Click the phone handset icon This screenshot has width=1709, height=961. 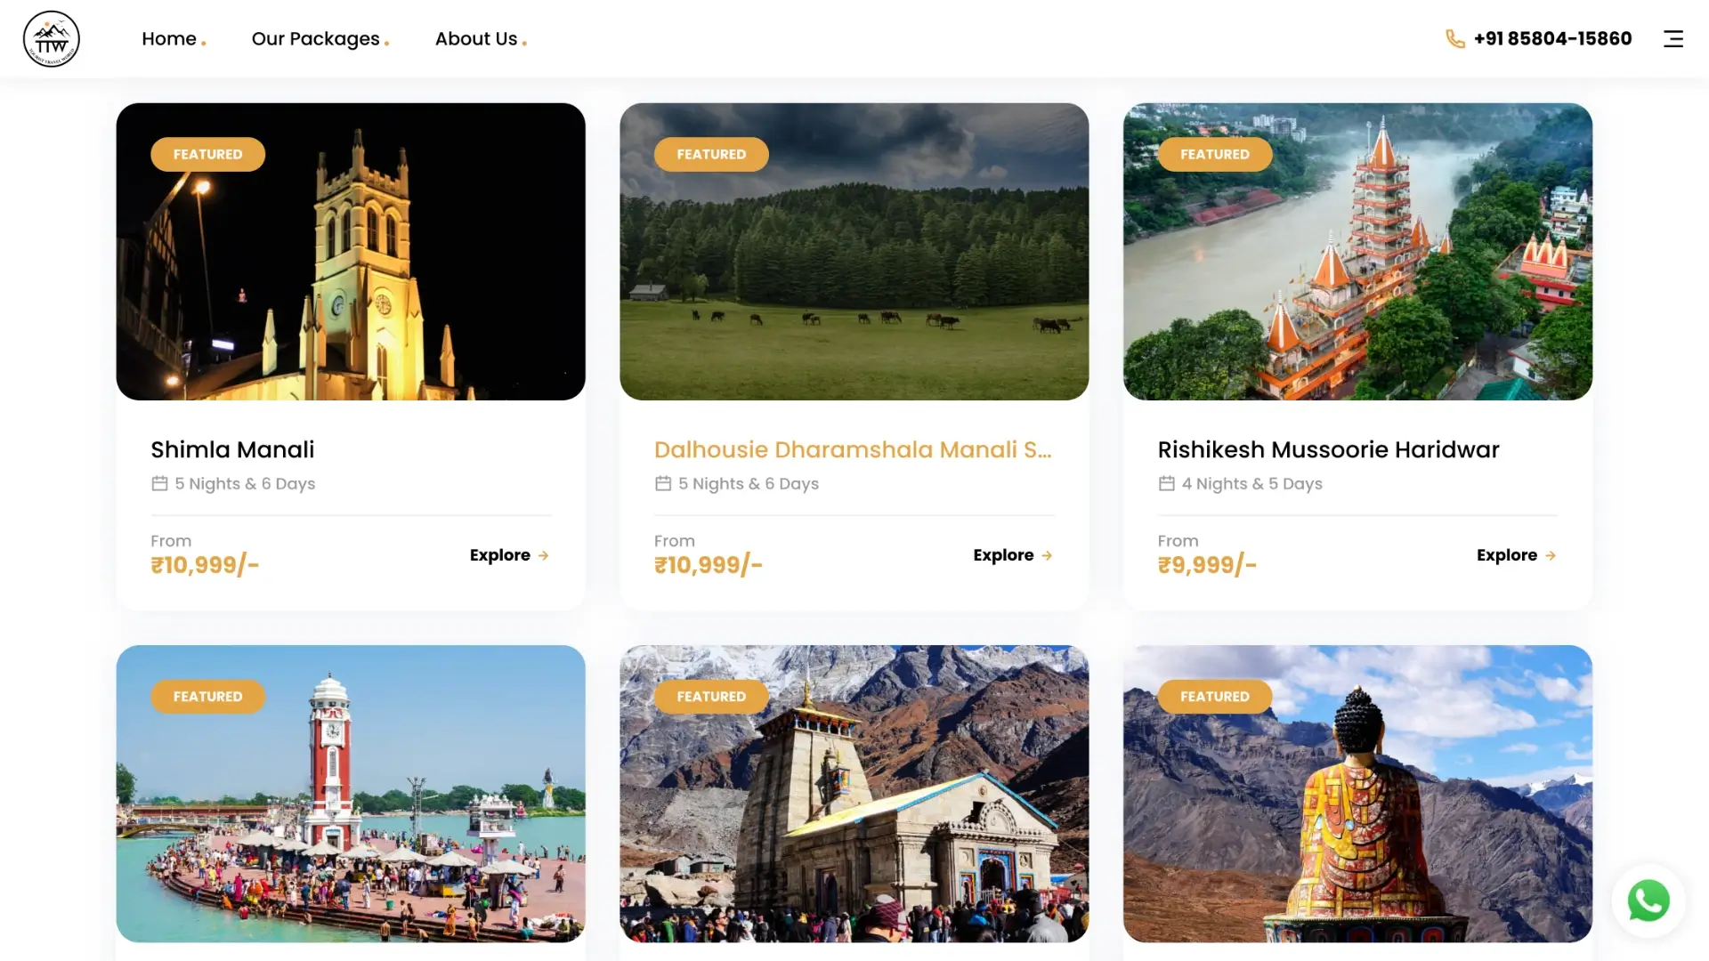tap(1455, 39)
